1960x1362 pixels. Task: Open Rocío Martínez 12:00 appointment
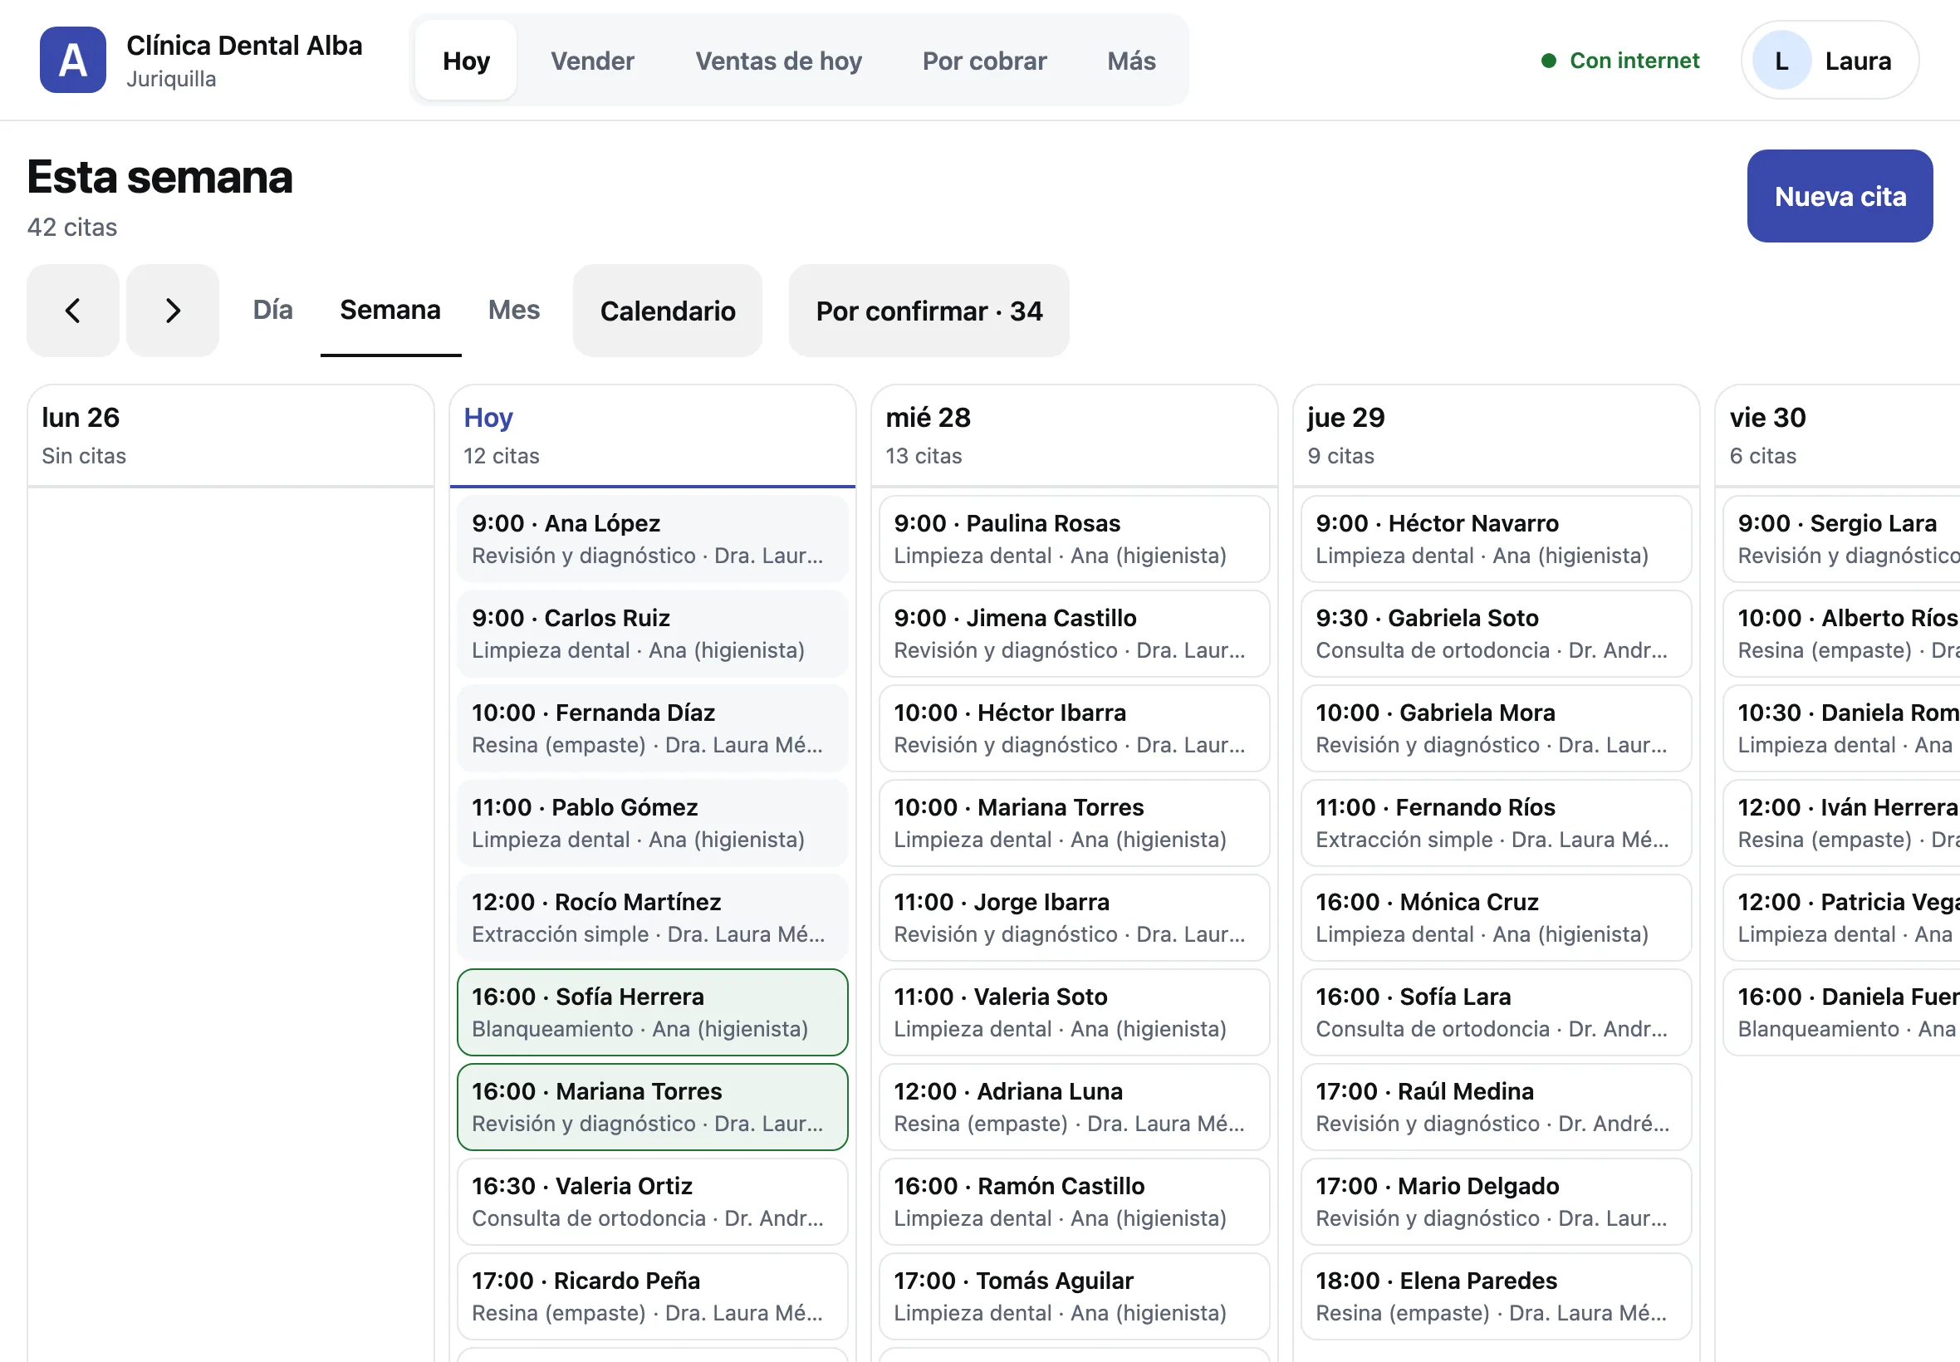(652, 919)
